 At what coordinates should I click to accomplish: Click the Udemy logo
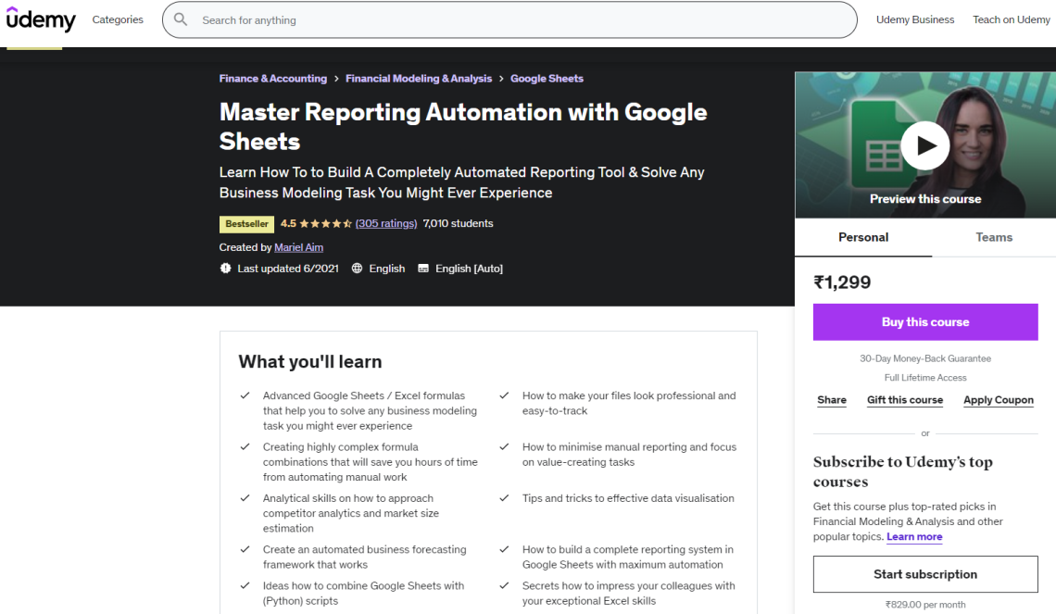pyautogui.click(x=41, y=19)
